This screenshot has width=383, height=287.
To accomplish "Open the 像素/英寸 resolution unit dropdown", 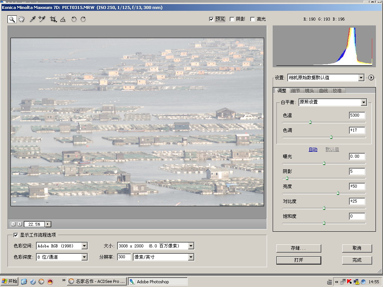I will [164, 257].
